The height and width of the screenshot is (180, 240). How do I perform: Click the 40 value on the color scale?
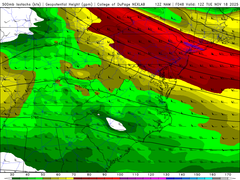(x=28, y=175)
